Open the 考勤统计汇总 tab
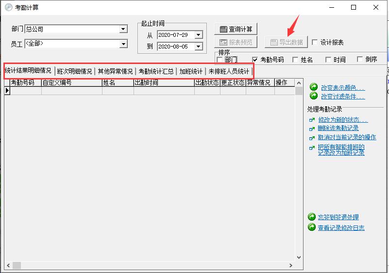389x273 pixels. click(x=156, y=71)
